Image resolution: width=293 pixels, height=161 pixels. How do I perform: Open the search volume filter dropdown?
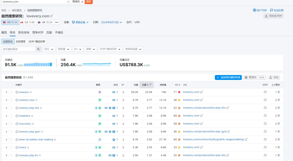[x=64, y=49]
